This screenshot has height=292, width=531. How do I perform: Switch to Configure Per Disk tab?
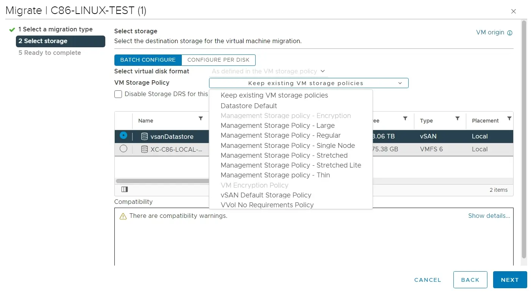click(218, 60)
